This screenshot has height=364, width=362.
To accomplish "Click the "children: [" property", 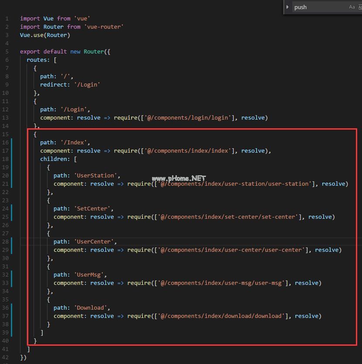I will [58, 159].
